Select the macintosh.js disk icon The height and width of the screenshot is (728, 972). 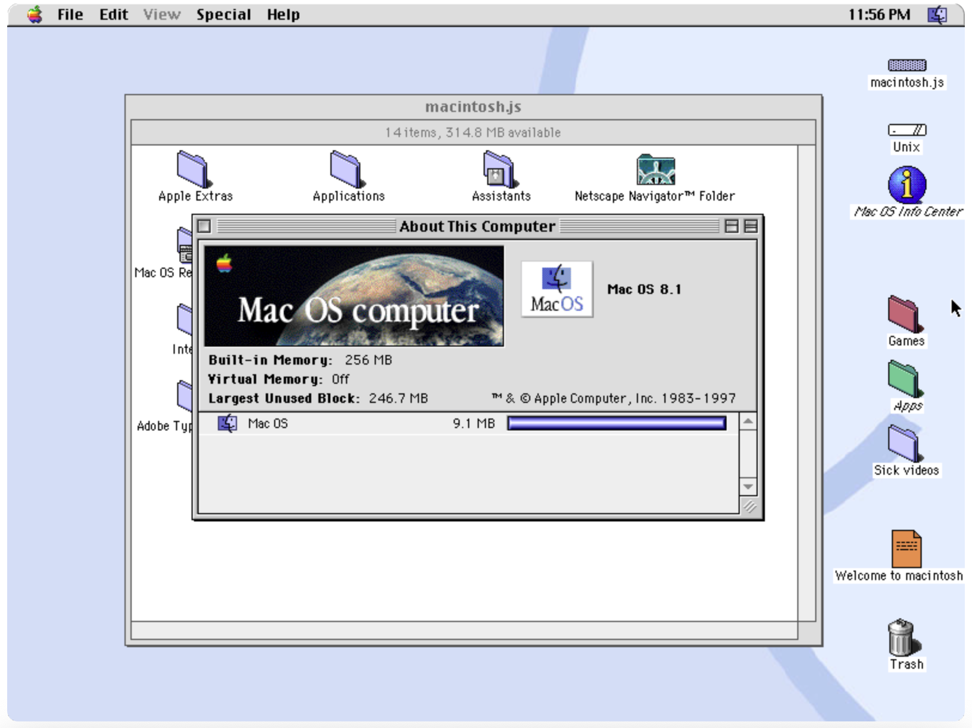[x=907, y=64]
